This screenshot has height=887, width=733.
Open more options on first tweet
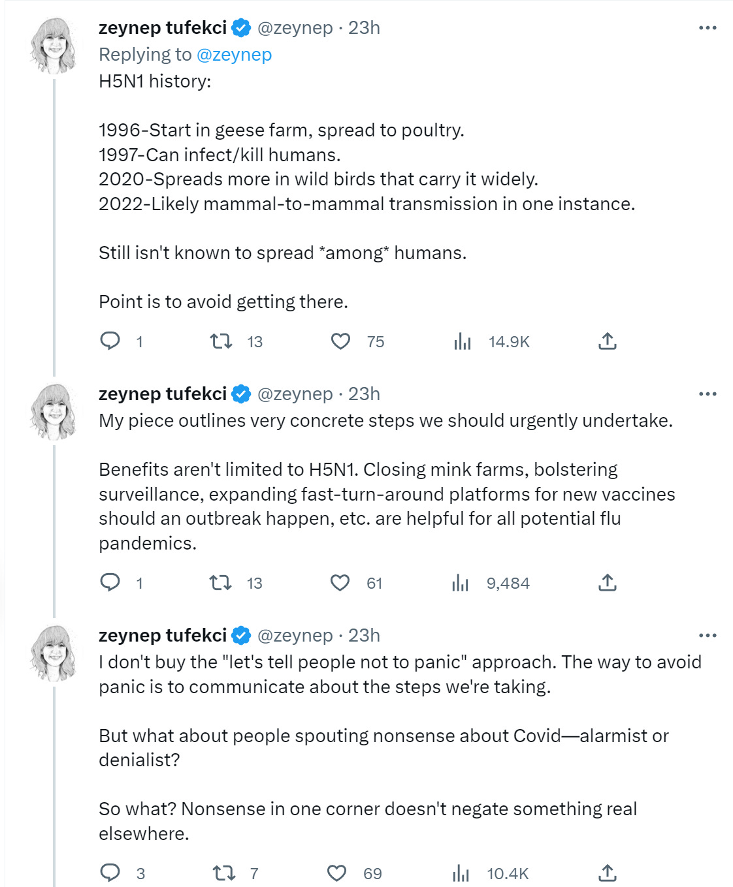(x=708, y=28)
